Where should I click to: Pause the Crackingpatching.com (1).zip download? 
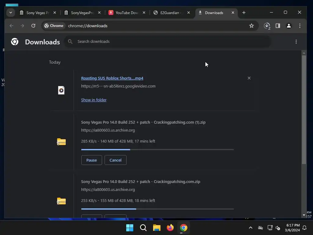click(x=92, y=160)
